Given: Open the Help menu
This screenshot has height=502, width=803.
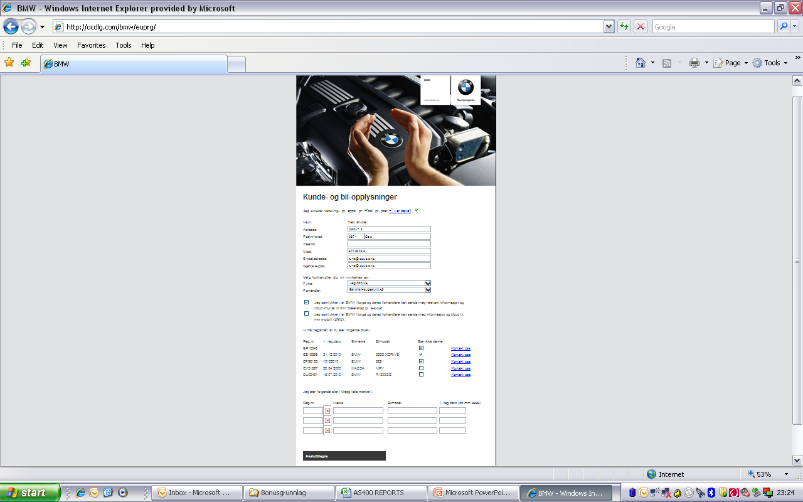Looking at the screenshot, I should (x=147, y=45).
